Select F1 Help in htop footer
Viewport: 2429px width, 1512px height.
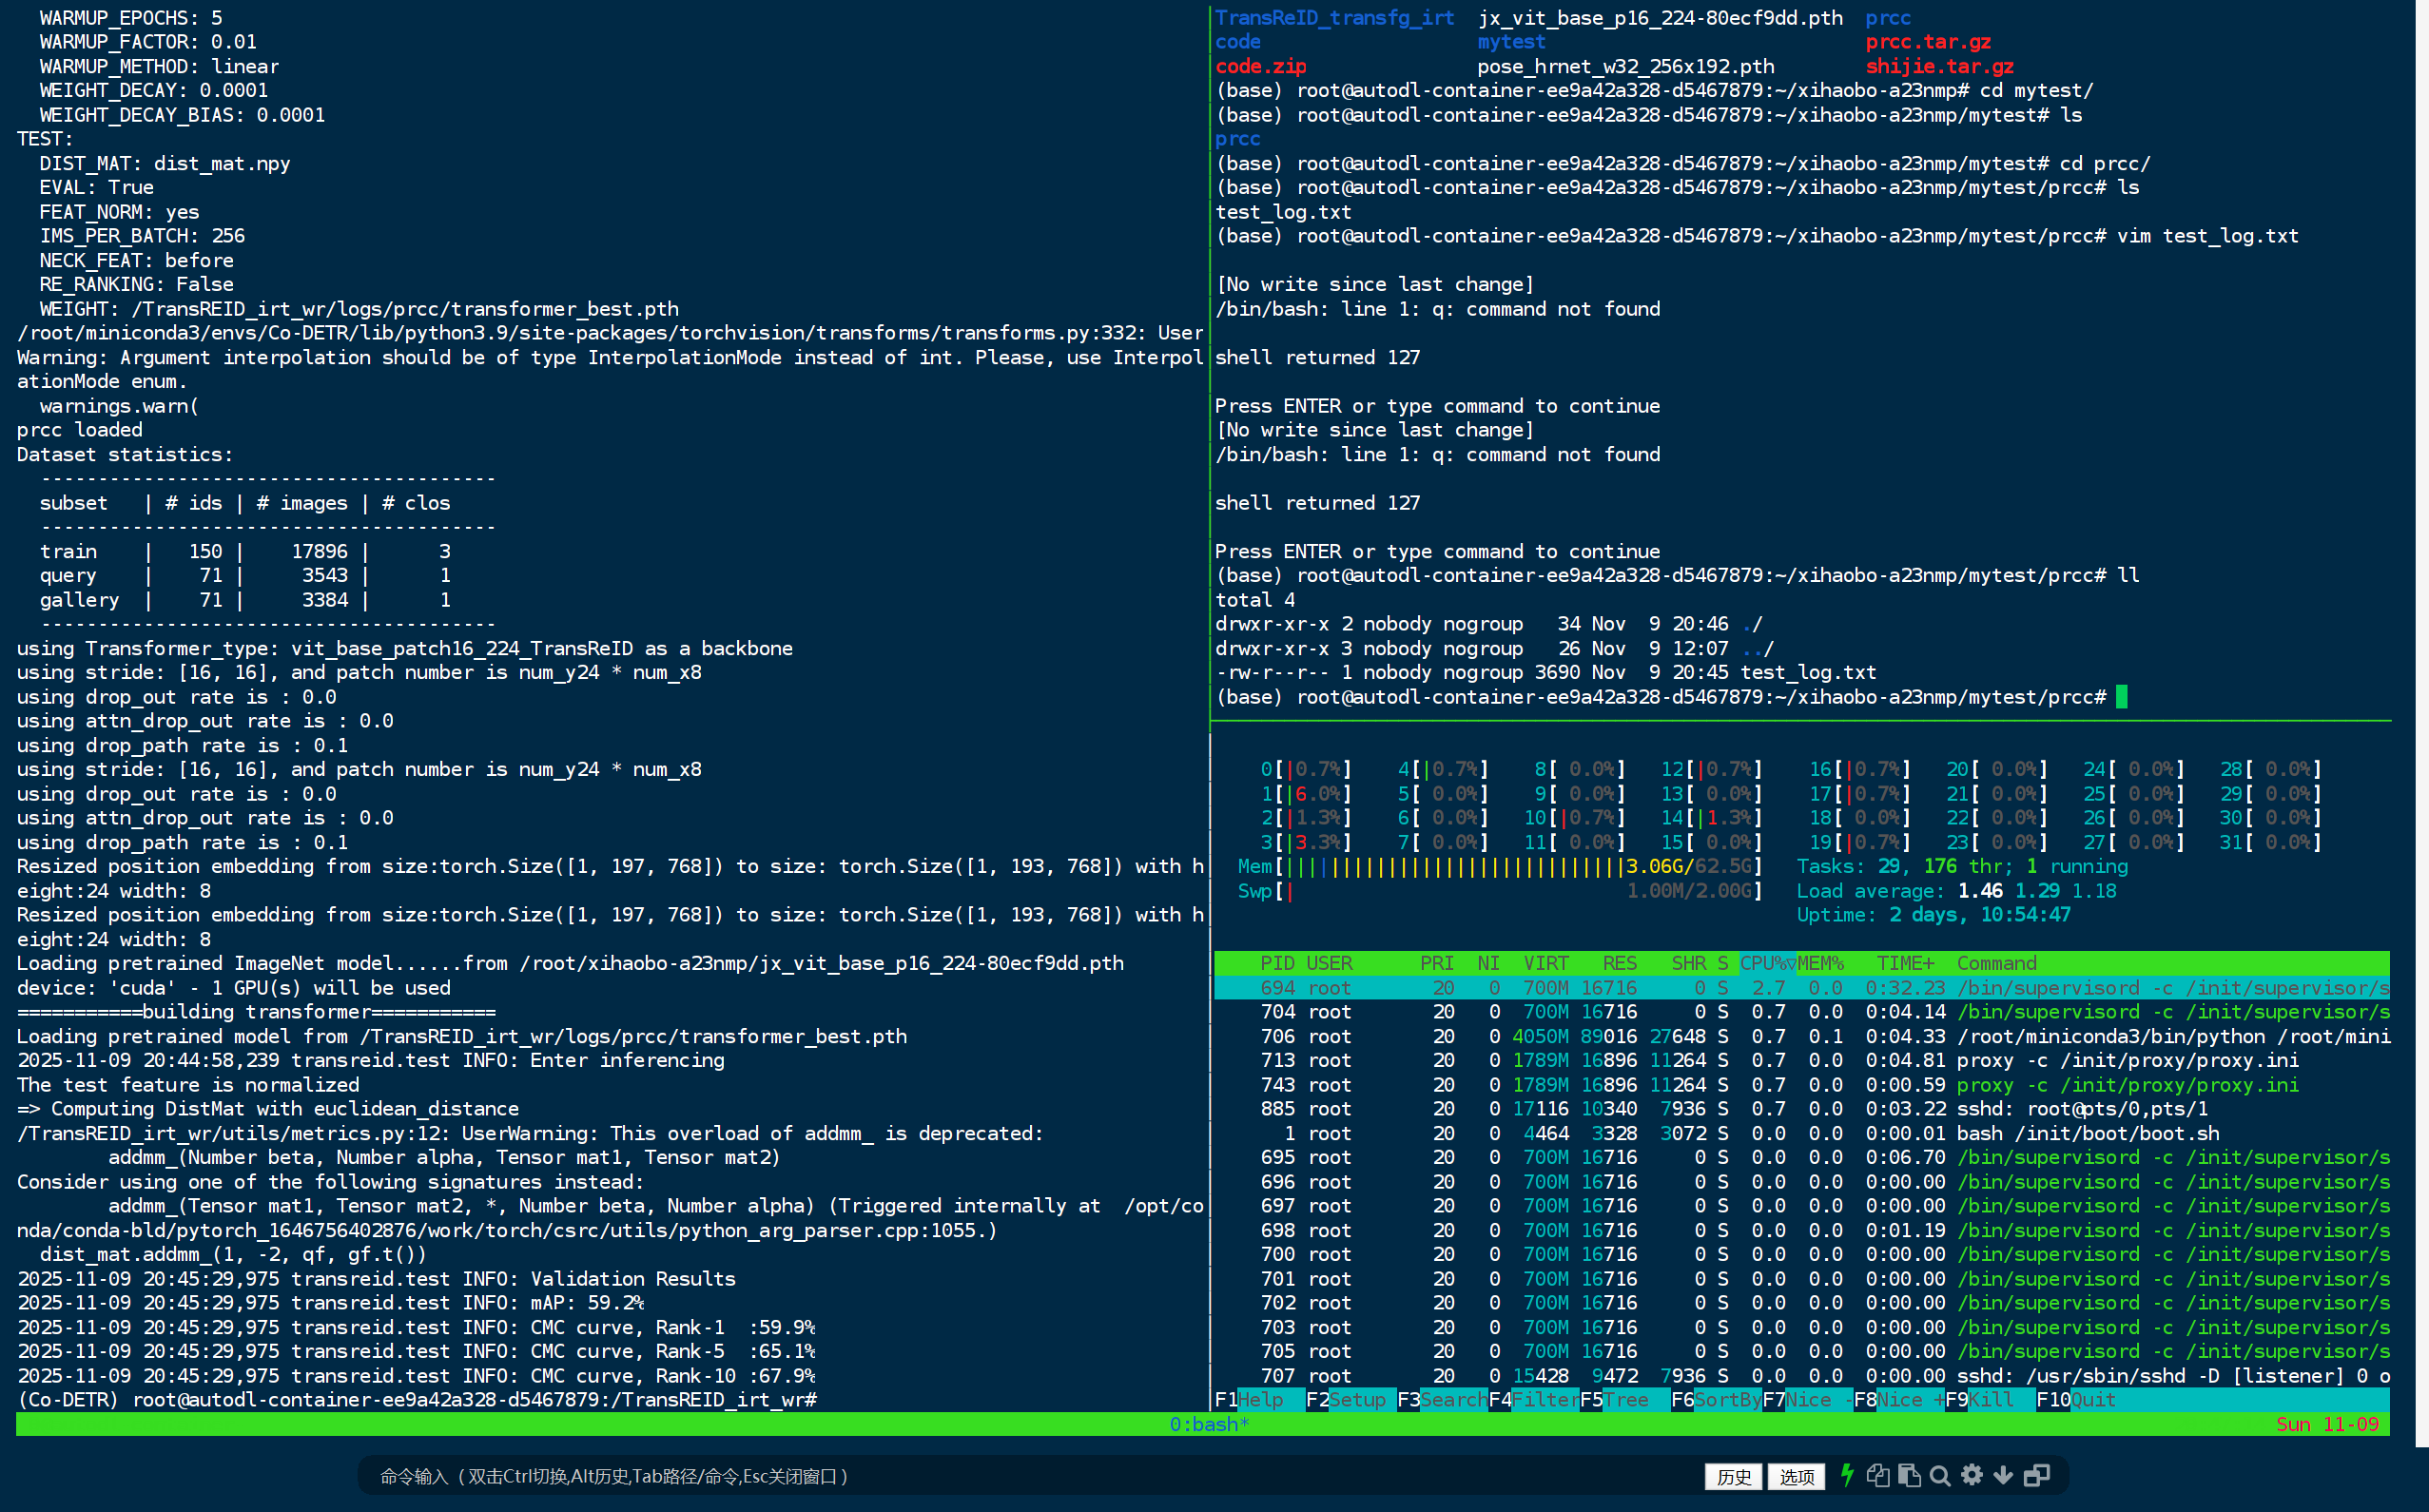click(x=1260, y=1399)
